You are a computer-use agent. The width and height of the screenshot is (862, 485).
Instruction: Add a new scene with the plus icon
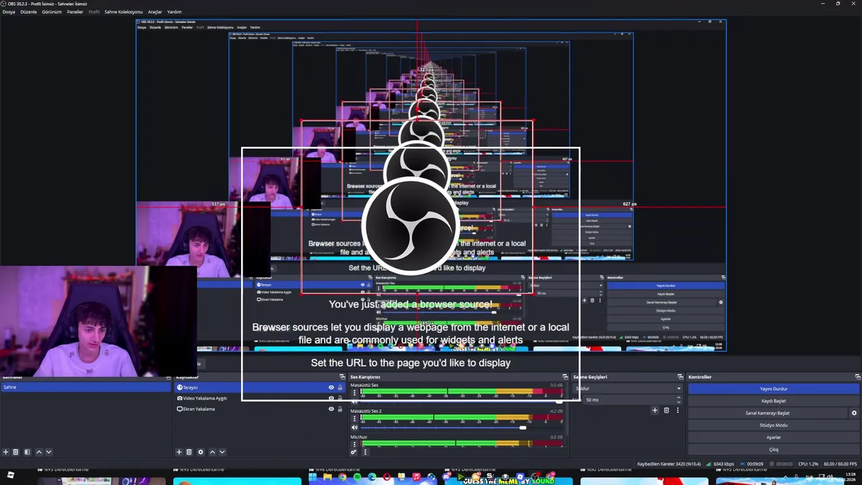coord(5,452)
